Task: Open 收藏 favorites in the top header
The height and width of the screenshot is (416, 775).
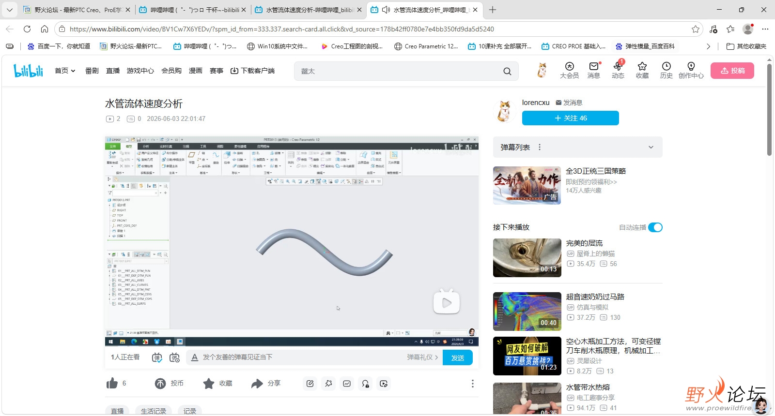Action: coord(642,70)
